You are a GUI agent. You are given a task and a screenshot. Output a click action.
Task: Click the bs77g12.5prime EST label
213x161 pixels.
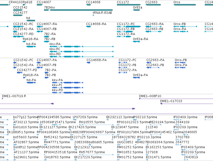25,117
